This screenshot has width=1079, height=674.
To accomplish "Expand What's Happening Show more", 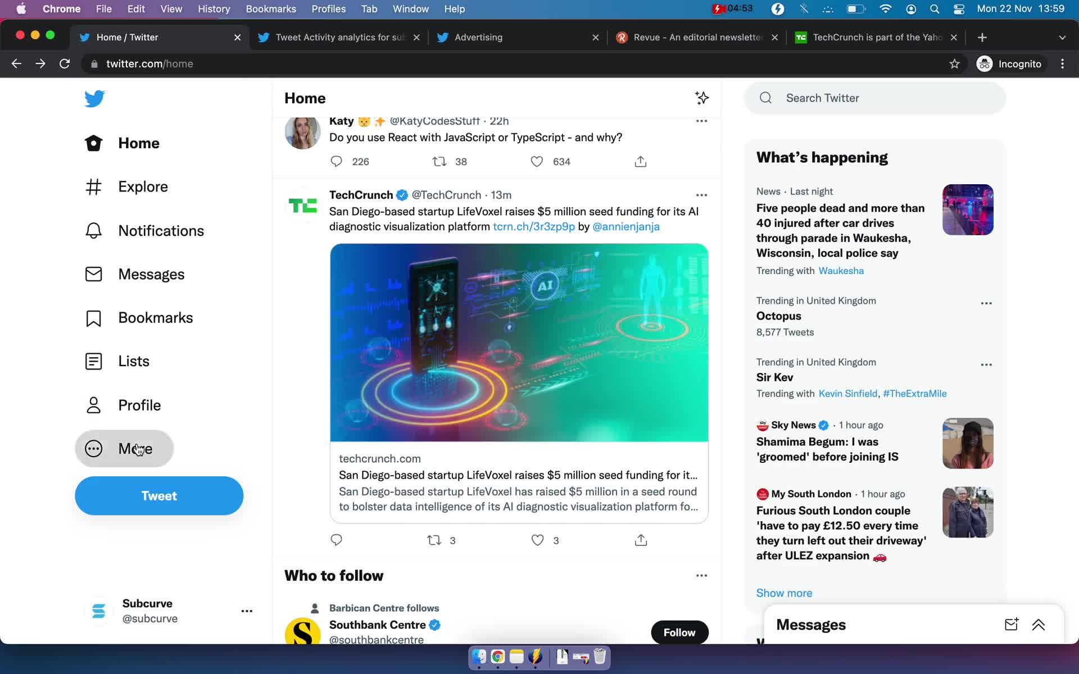I will (785, 593).
